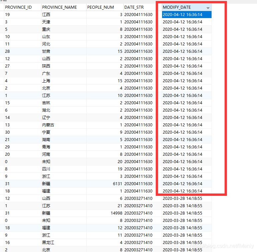Select PEOPLE_NUM value 12 in 福建 row
The width and height of the screenshot is (257, 252).
click(x=105, y=228)
